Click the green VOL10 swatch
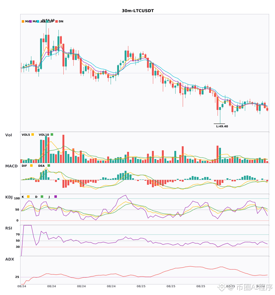Screen dimensions: 275x295 52,134
